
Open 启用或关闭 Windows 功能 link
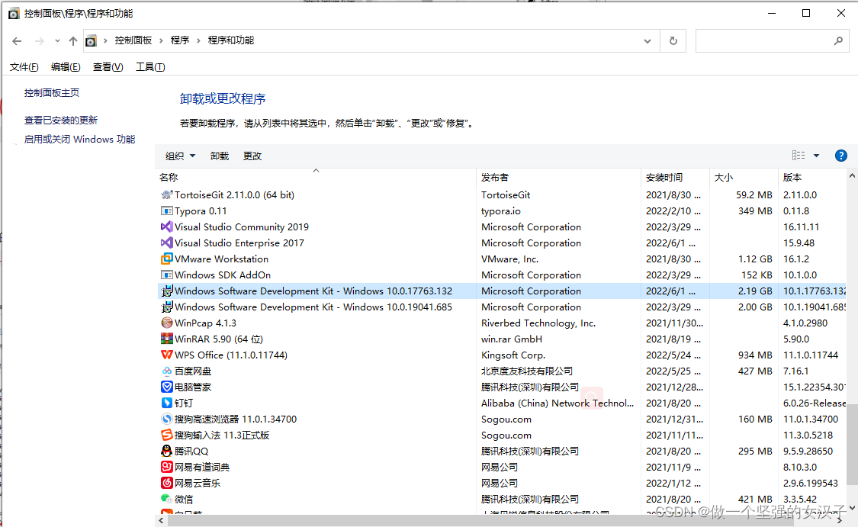(79, 140)
